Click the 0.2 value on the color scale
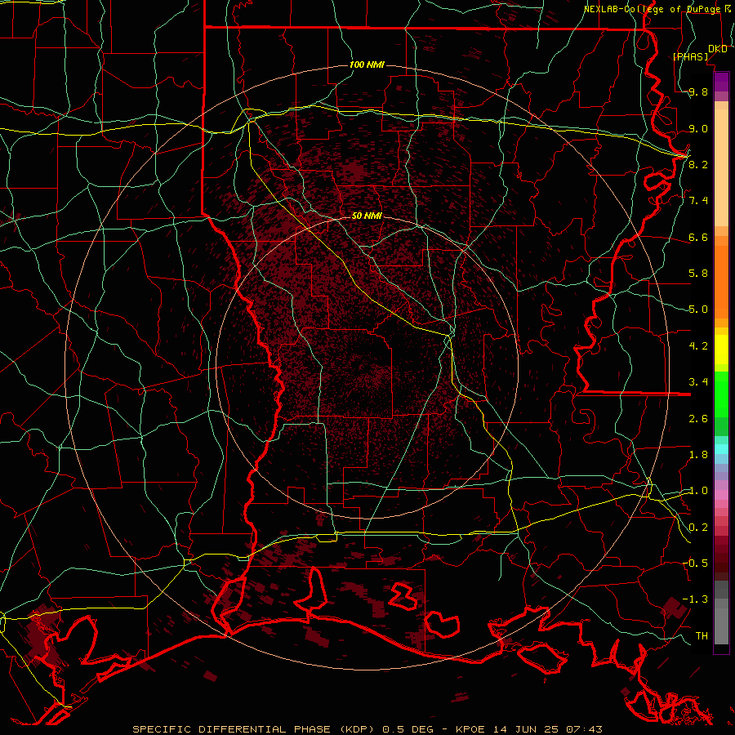Image resolution: width=735 pixels, height=735 pixels. coord(698,527)
